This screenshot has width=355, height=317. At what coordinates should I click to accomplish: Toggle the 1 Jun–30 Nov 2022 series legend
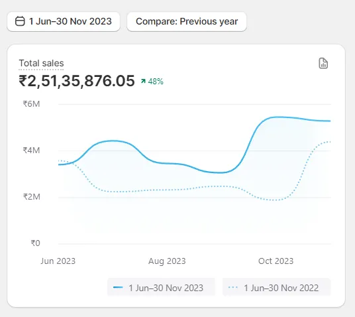point(276,288)
